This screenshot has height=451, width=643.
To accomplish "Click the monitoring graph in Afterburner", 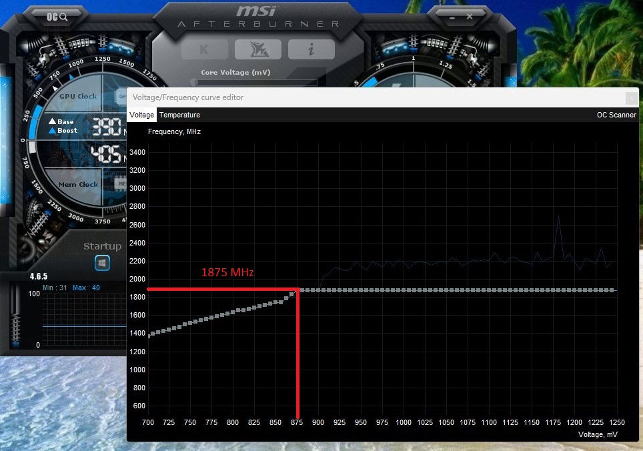I will 84,320.
